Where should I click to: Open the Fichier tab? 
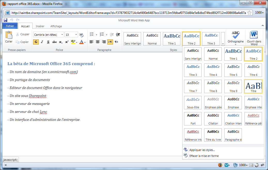pos(10,26)
